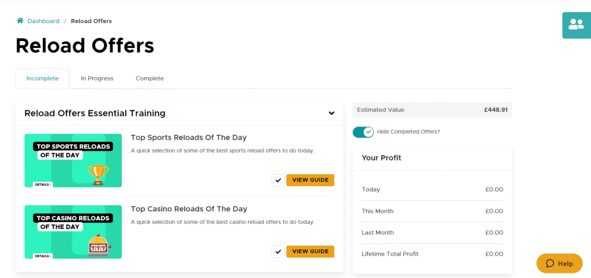Collapse Reload Offers Essential Training chevron
This screenshot has height=278, width=591.
point(331,114)
